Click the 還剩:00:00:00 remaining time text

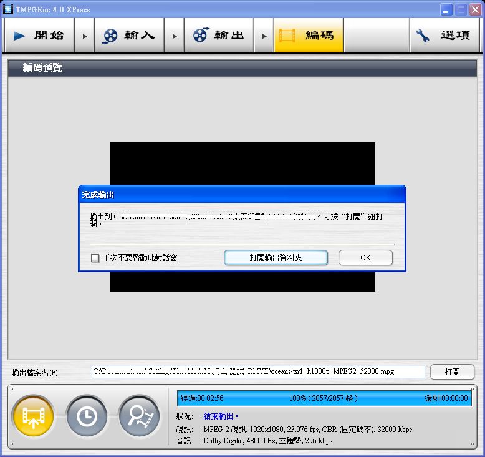[446, 398]
